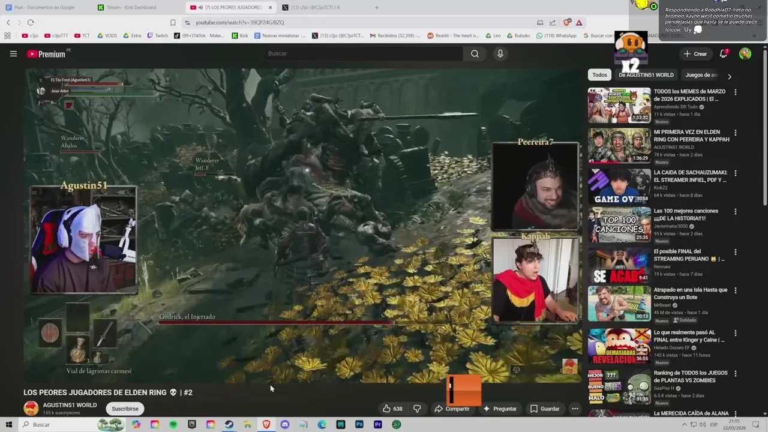Open Photoshop from the taskbar
Image resolution: width=768 pixels, height=432 pixels.
tap(359, 424)
